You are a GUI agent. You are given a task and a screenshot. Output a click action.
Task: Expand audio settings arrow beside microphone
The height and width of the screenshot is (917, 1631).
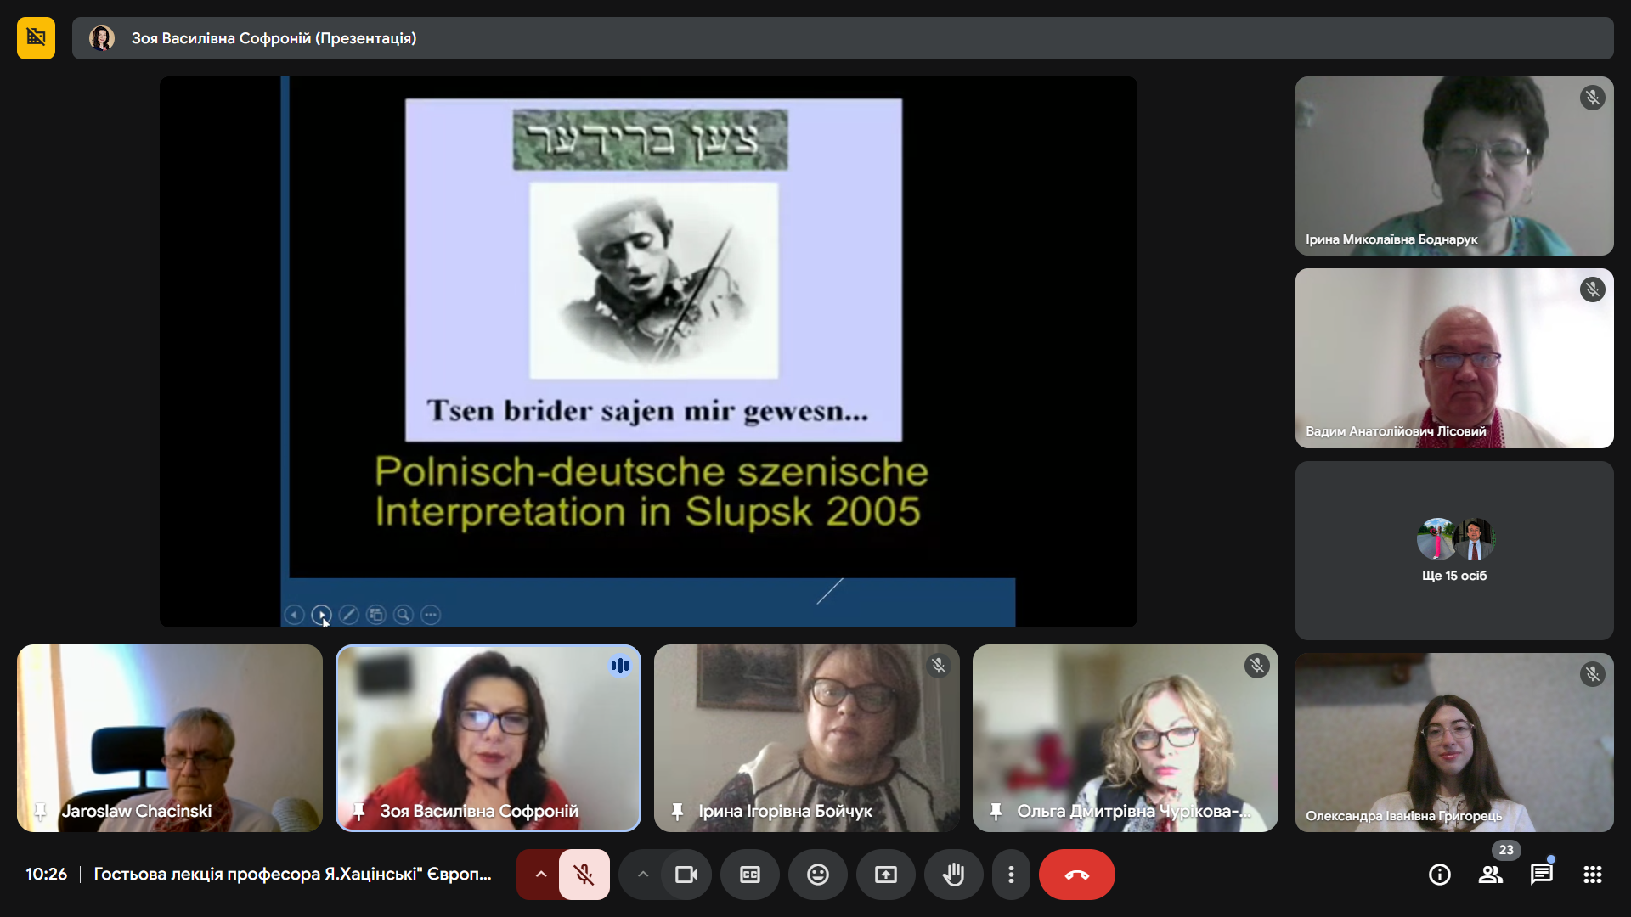coord(540,875)
